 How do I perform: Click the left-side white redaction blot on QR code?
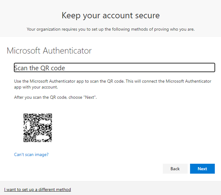coord(28,126)
